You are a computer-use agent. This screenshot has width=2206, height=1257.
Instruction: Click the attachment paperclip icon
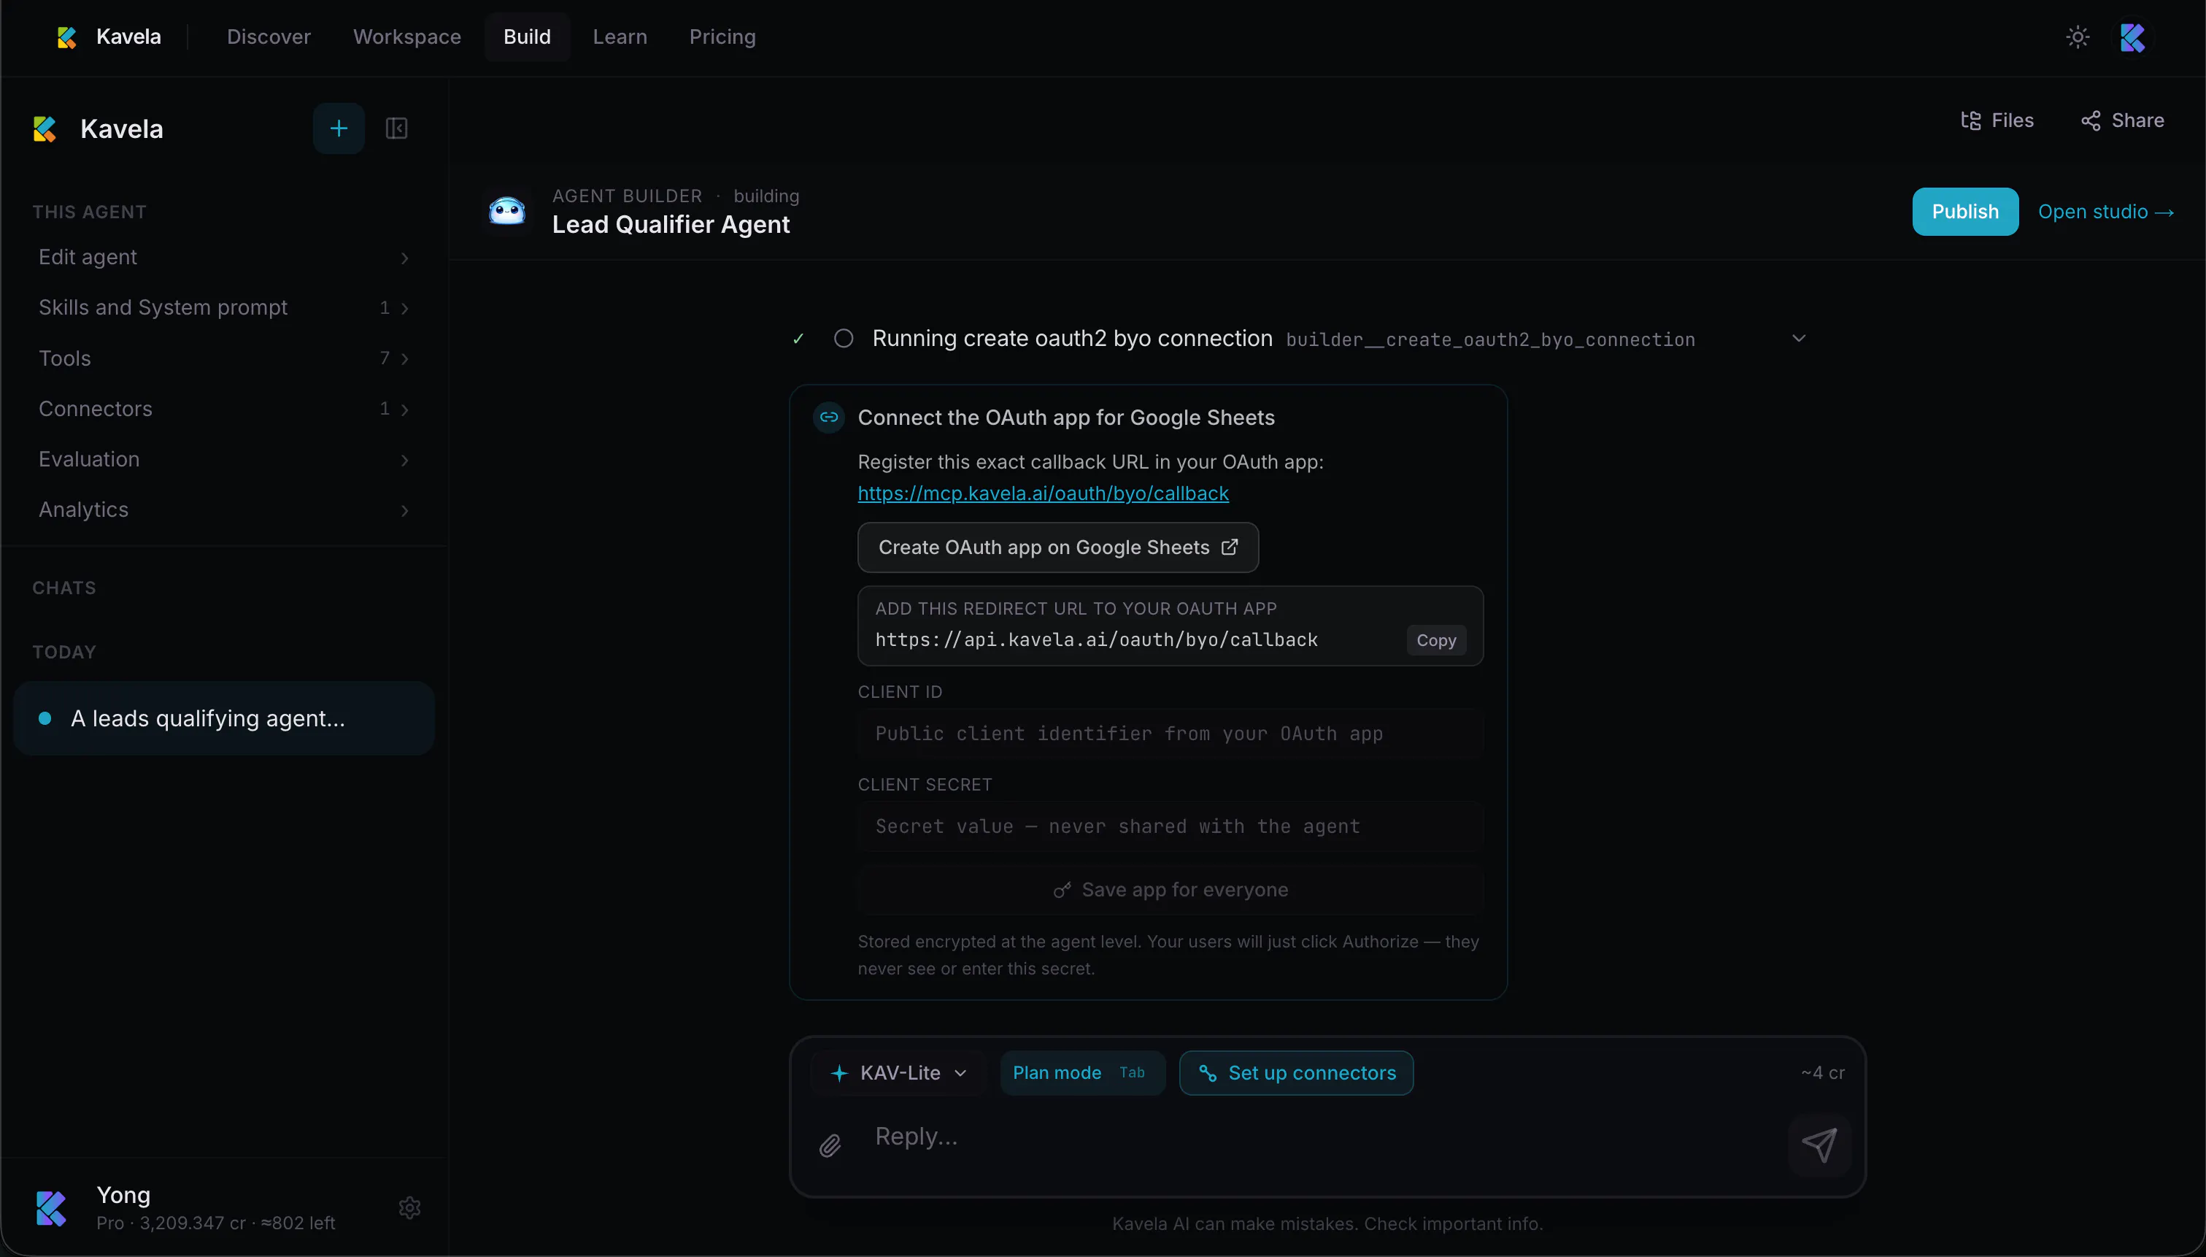(x=830, y=1145)
